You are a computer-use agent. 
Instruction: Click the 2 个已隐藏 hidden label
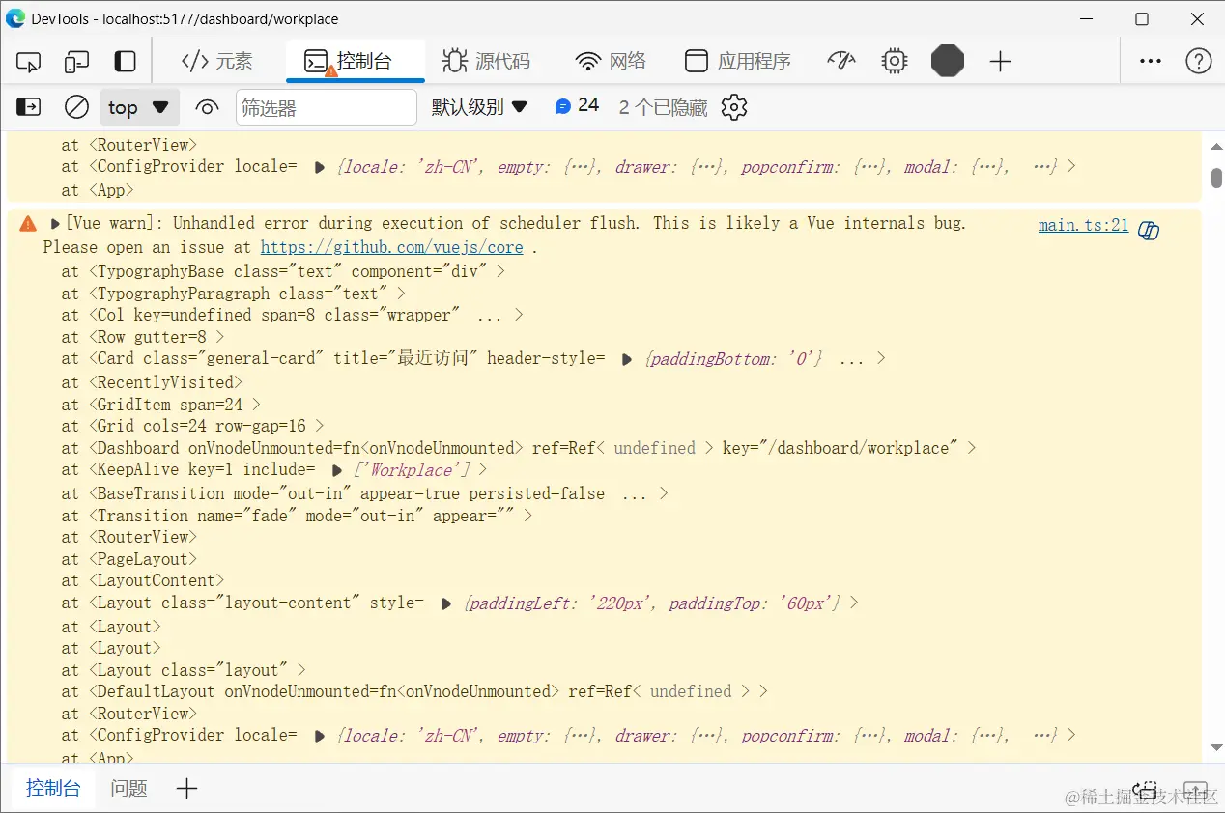[x=663, y=107]
